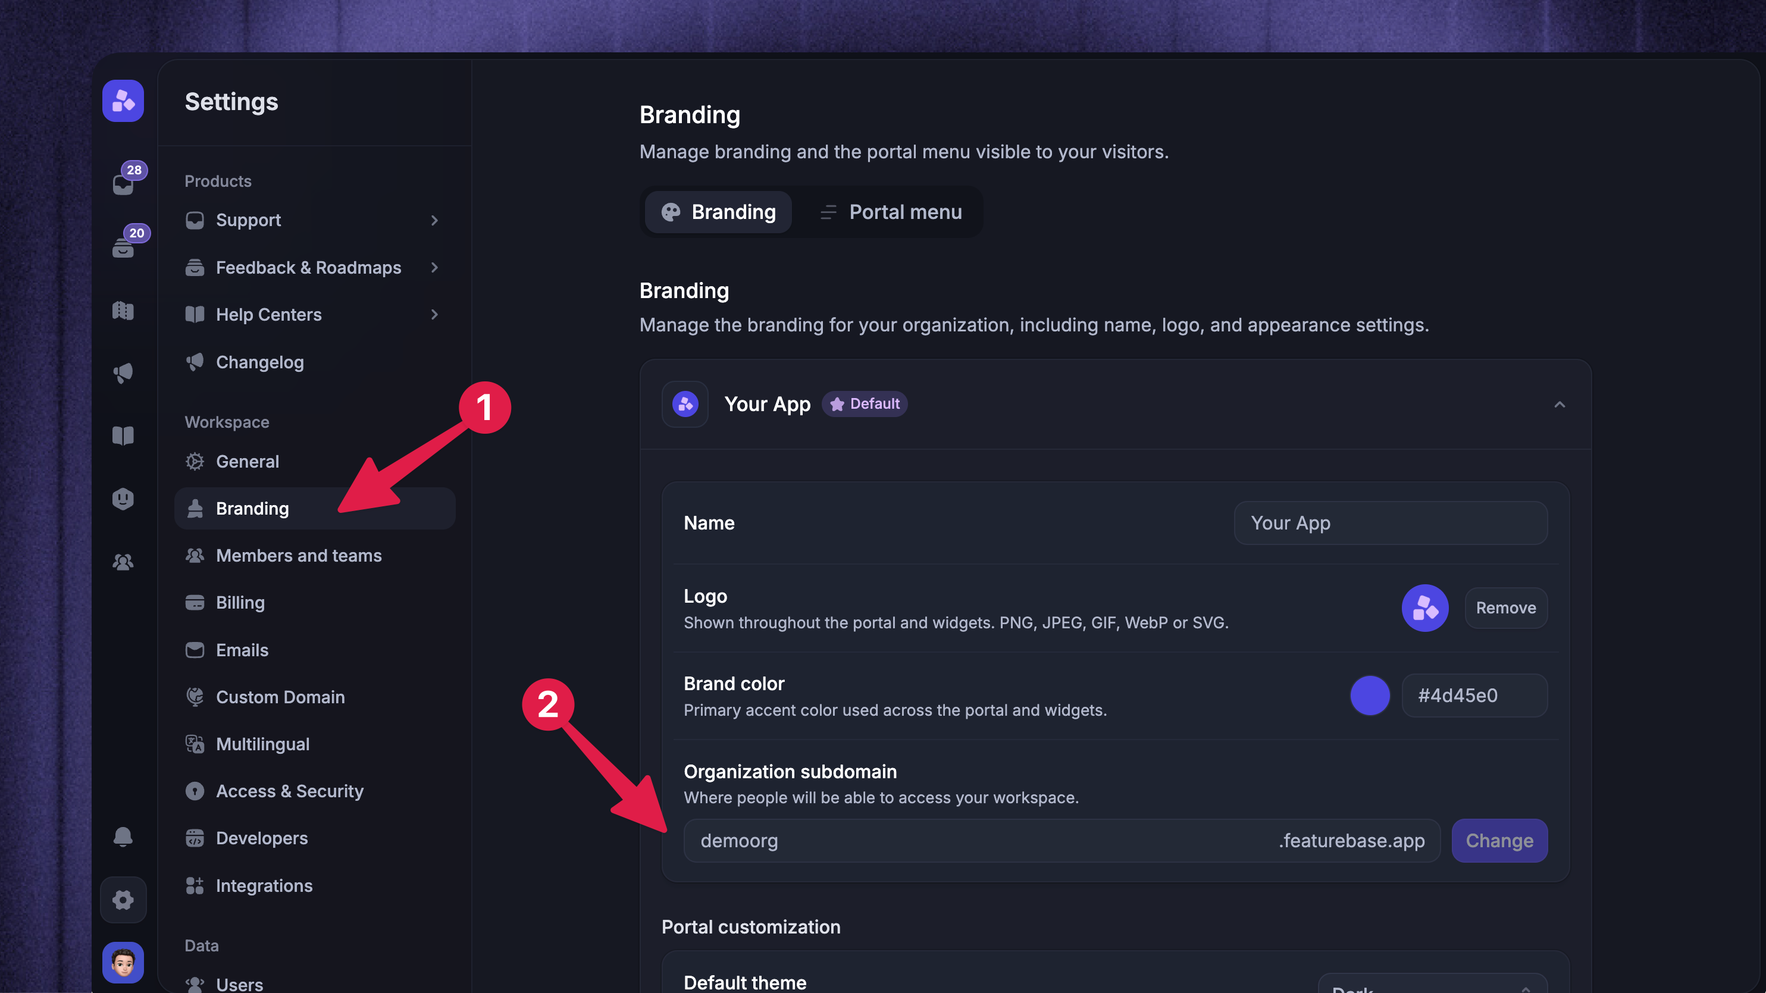Viewport: 1766px width, 993px height.
Task: Focus the Name input field
Action: point(1391,523)
